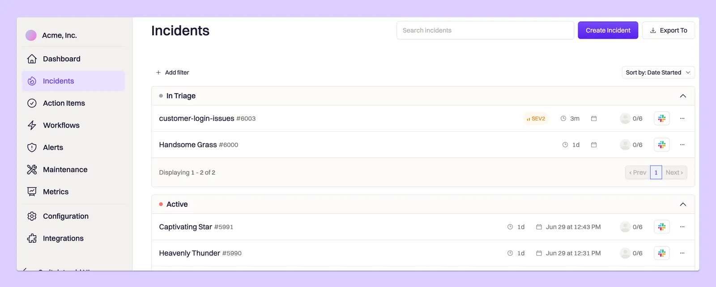Open more options for Captivating Star row

point(682,227)
